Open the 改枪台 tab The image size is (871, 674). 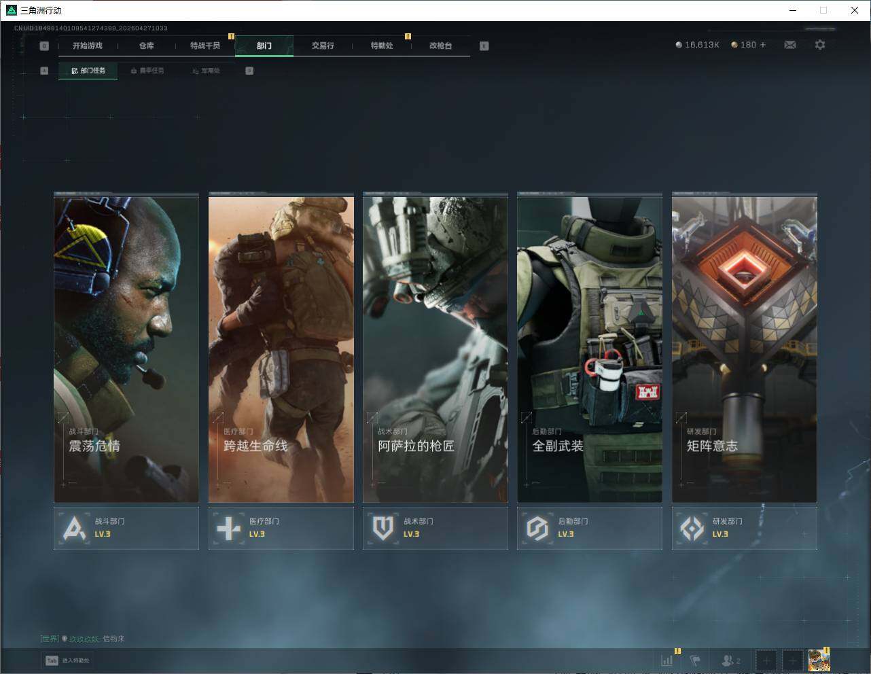click(x=440, y=46)
